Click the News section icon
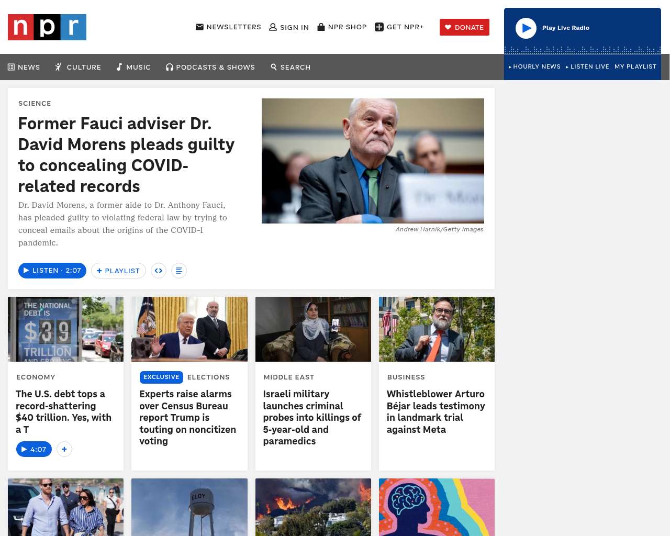The width and height of the screenshot is (670, 536). click(11, 67)
